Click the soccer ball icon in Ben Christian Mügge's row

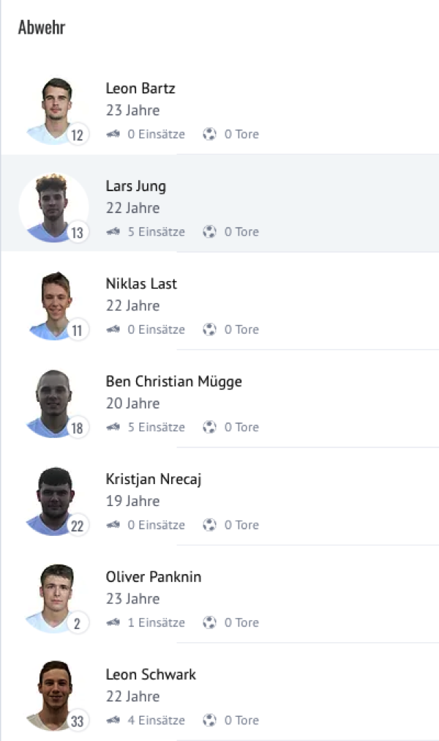[210, 427]
